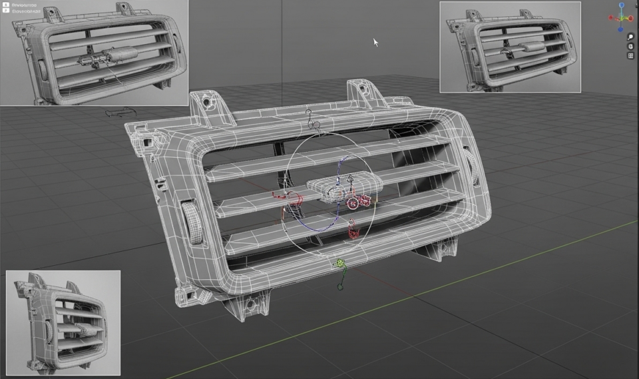Click the pan hand viewport icon
This screenshot has width=639, height=379.
[x=630, y=46]
